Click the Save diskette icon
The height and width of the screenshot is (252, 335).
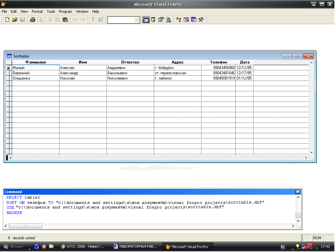coord(23,20)
